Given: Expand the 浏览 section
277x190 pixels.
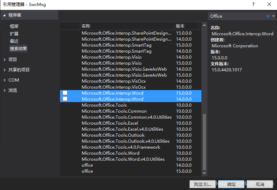Looking at the screenshot, I should (5, 90).
